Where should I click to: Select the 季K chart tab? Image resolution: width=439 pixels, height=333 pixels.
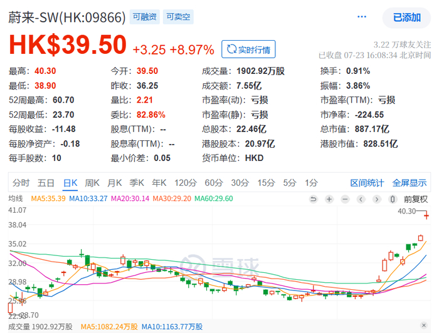pyautogui.click(x=137, y=183)
